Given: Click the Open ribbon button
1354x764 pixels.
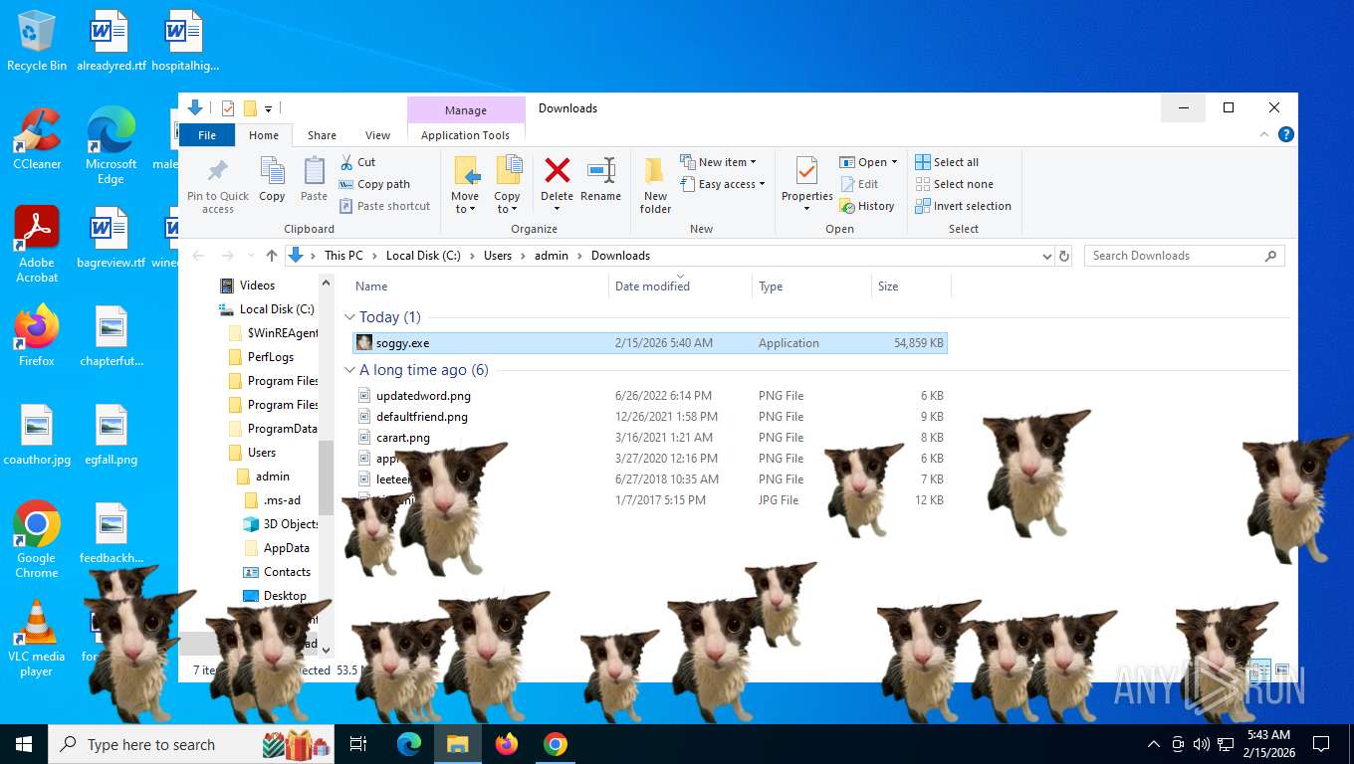Looking at the screenshot, I should (863, 162).
